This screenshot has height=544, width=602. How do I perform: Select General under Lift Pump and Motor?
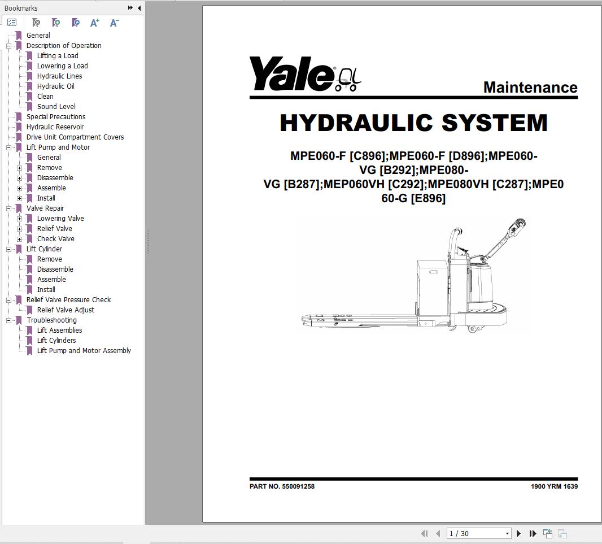click(x=49, y=158)
